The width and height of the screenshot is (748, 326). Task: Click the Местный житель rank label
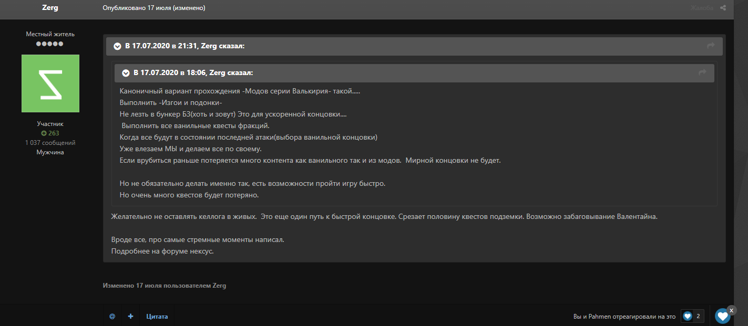pyautogui.click(x=50, y=34)
